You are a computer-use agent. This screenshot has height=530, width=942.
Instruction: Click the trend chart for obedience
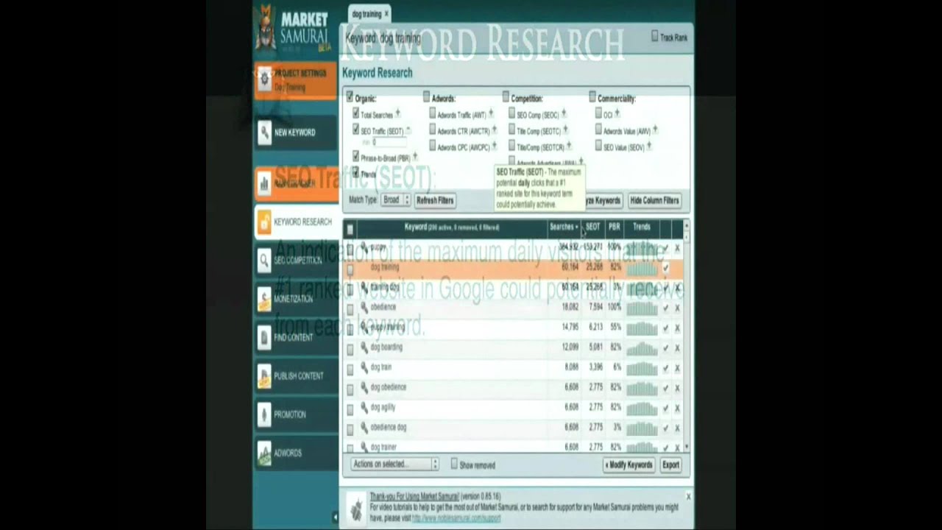642,308
